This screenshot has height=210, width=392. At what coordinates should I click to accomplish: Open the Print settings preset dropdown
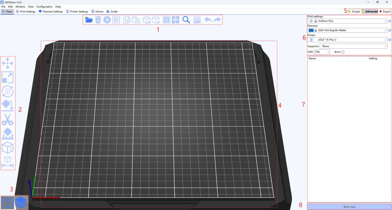[x=348, y=21]
